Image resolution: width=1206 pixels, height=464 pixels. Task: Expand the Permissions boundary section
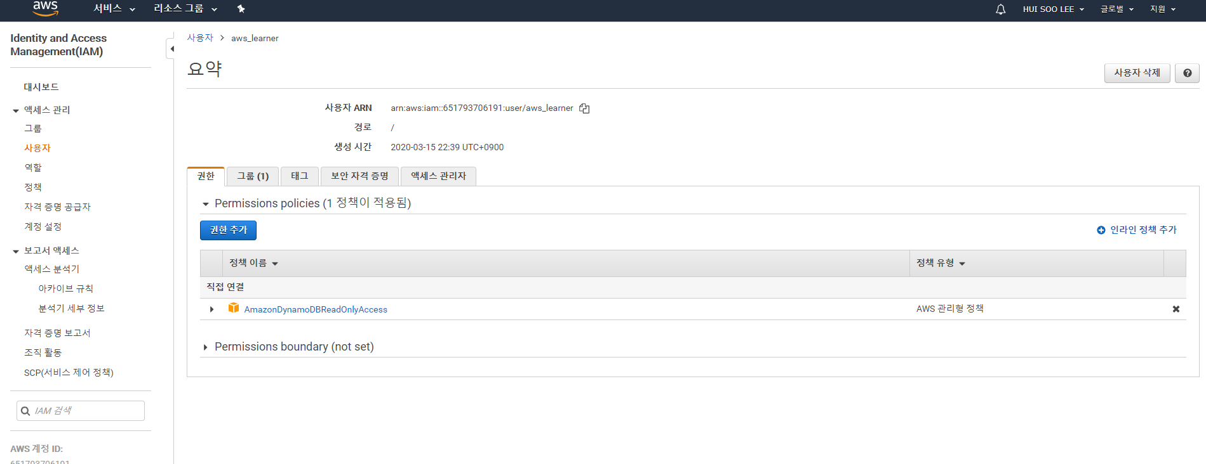click(205, 347)
